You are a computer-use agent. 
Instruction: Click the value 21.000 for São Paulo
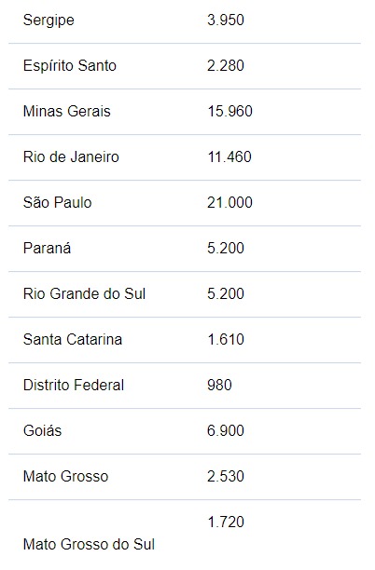(229, 202)
